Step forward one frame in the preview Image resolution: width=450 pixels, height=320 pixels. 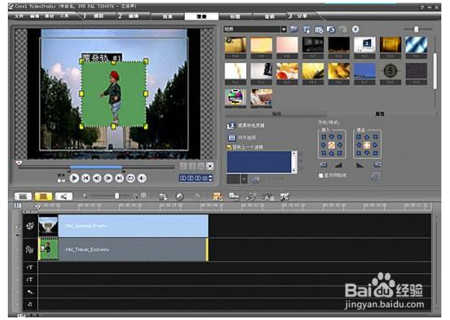point(108,178)
